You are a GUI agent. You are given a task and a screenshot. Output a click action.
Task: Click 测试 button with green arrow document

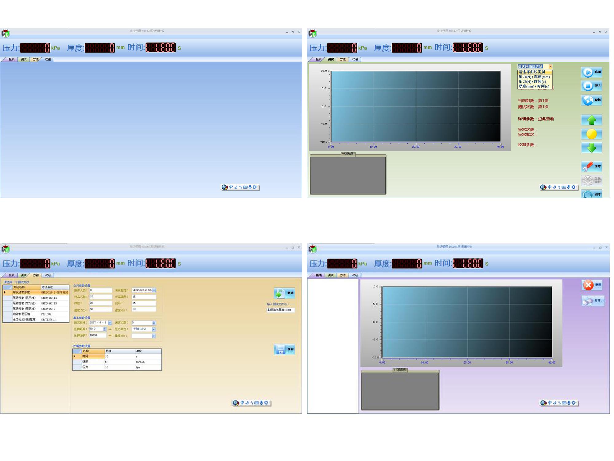coord(284,293)
